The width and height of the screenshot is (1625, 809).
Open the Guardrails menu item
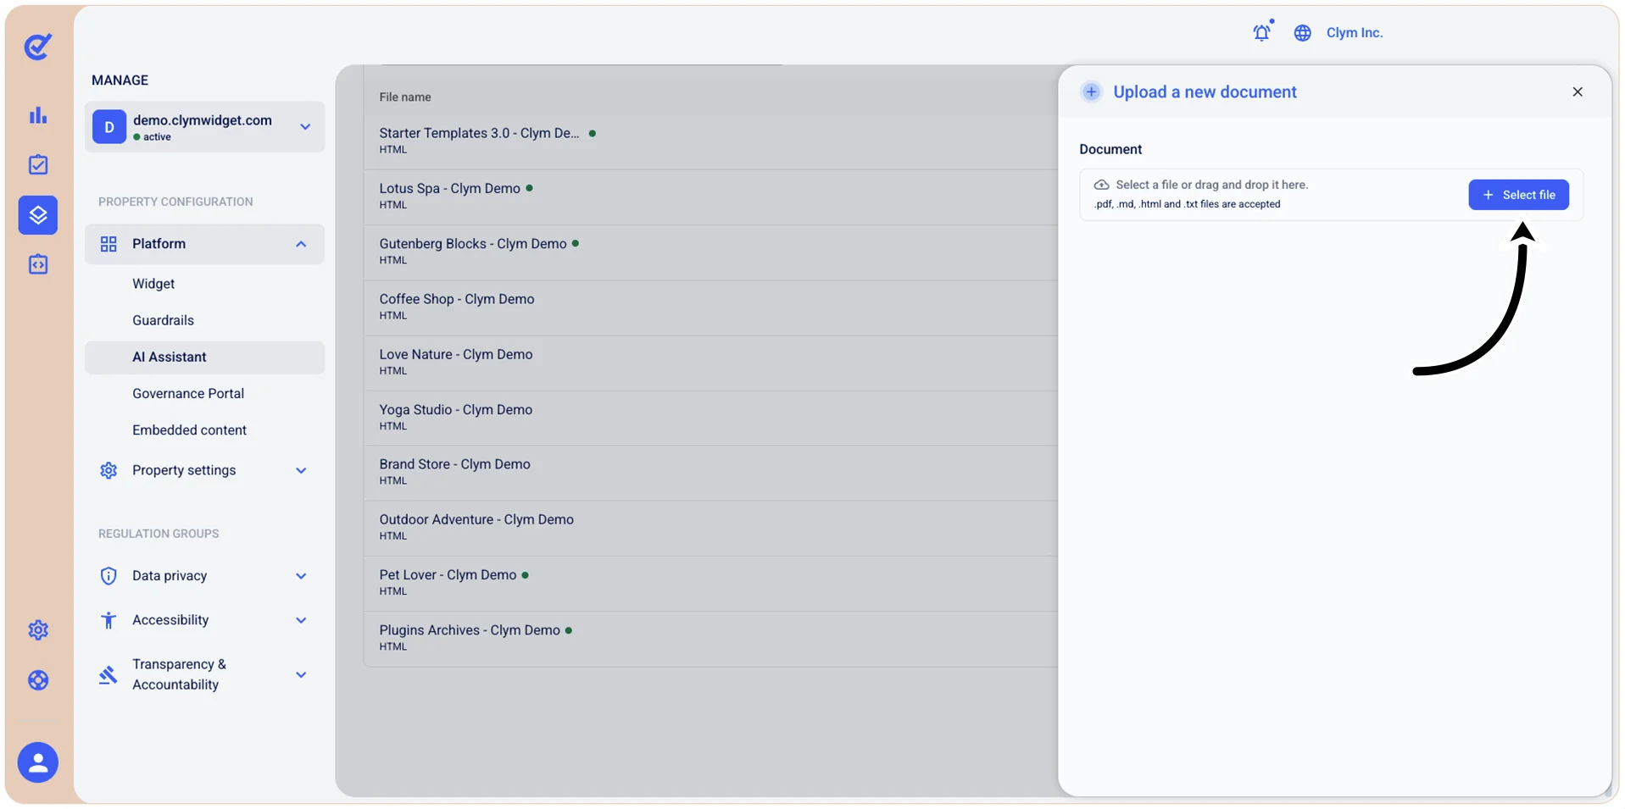click(163, 320)
